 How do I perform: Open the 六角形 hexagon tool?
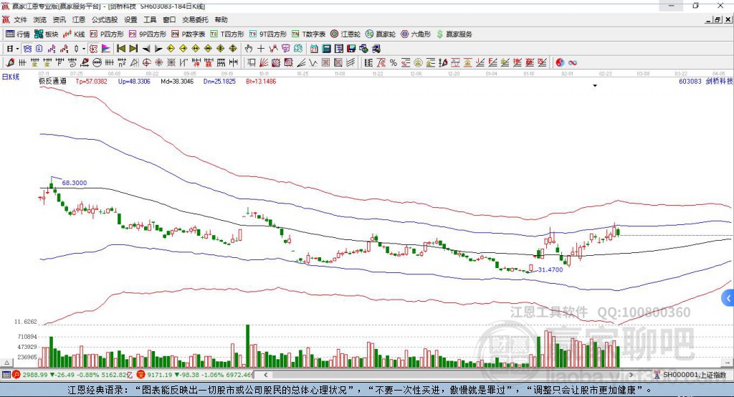(416, 34)
